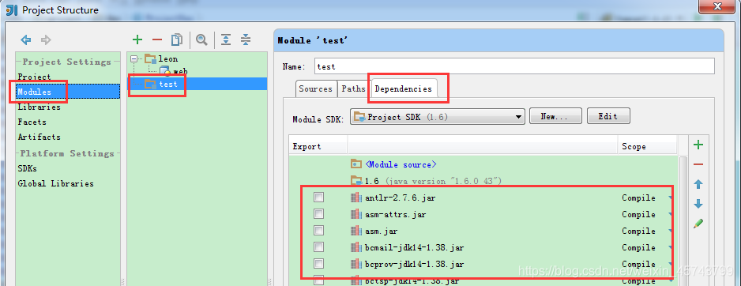Select Project in Project Settings

tap(34, 77)
